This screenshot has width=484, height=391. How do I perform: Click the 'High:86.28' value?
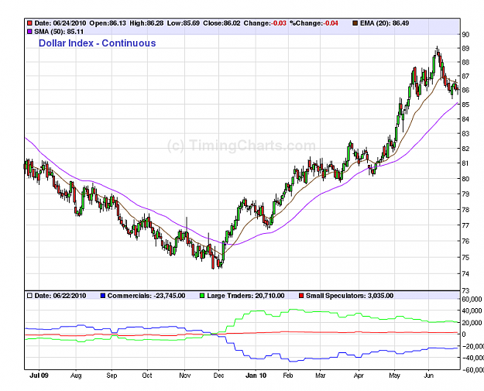click(x=146, y=23)
